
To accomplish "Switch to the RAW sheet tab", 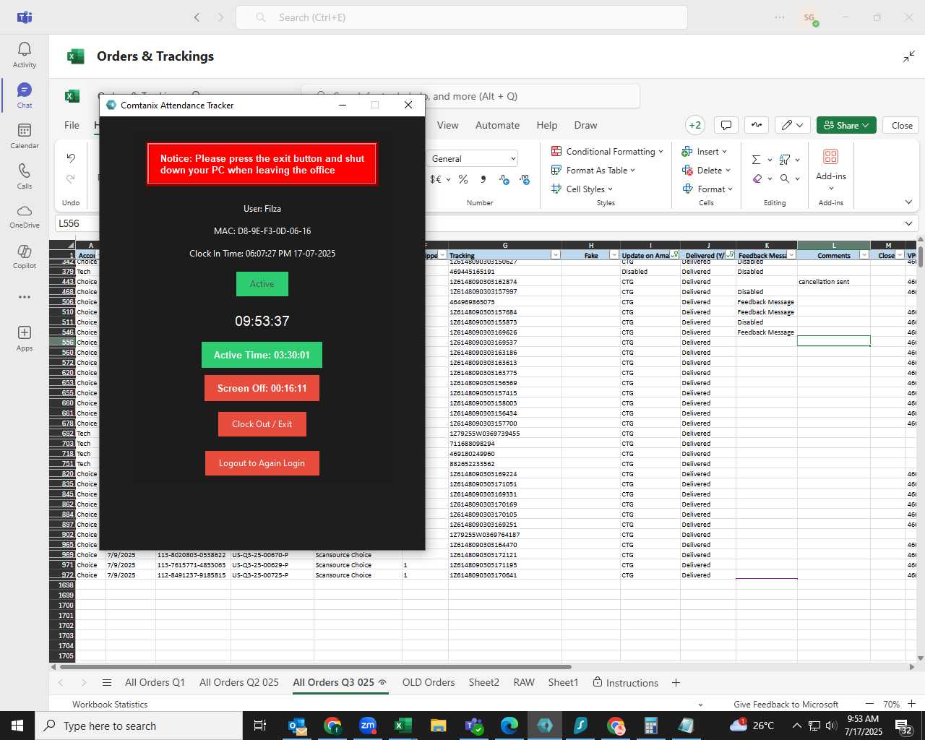I will pos(524,682).
